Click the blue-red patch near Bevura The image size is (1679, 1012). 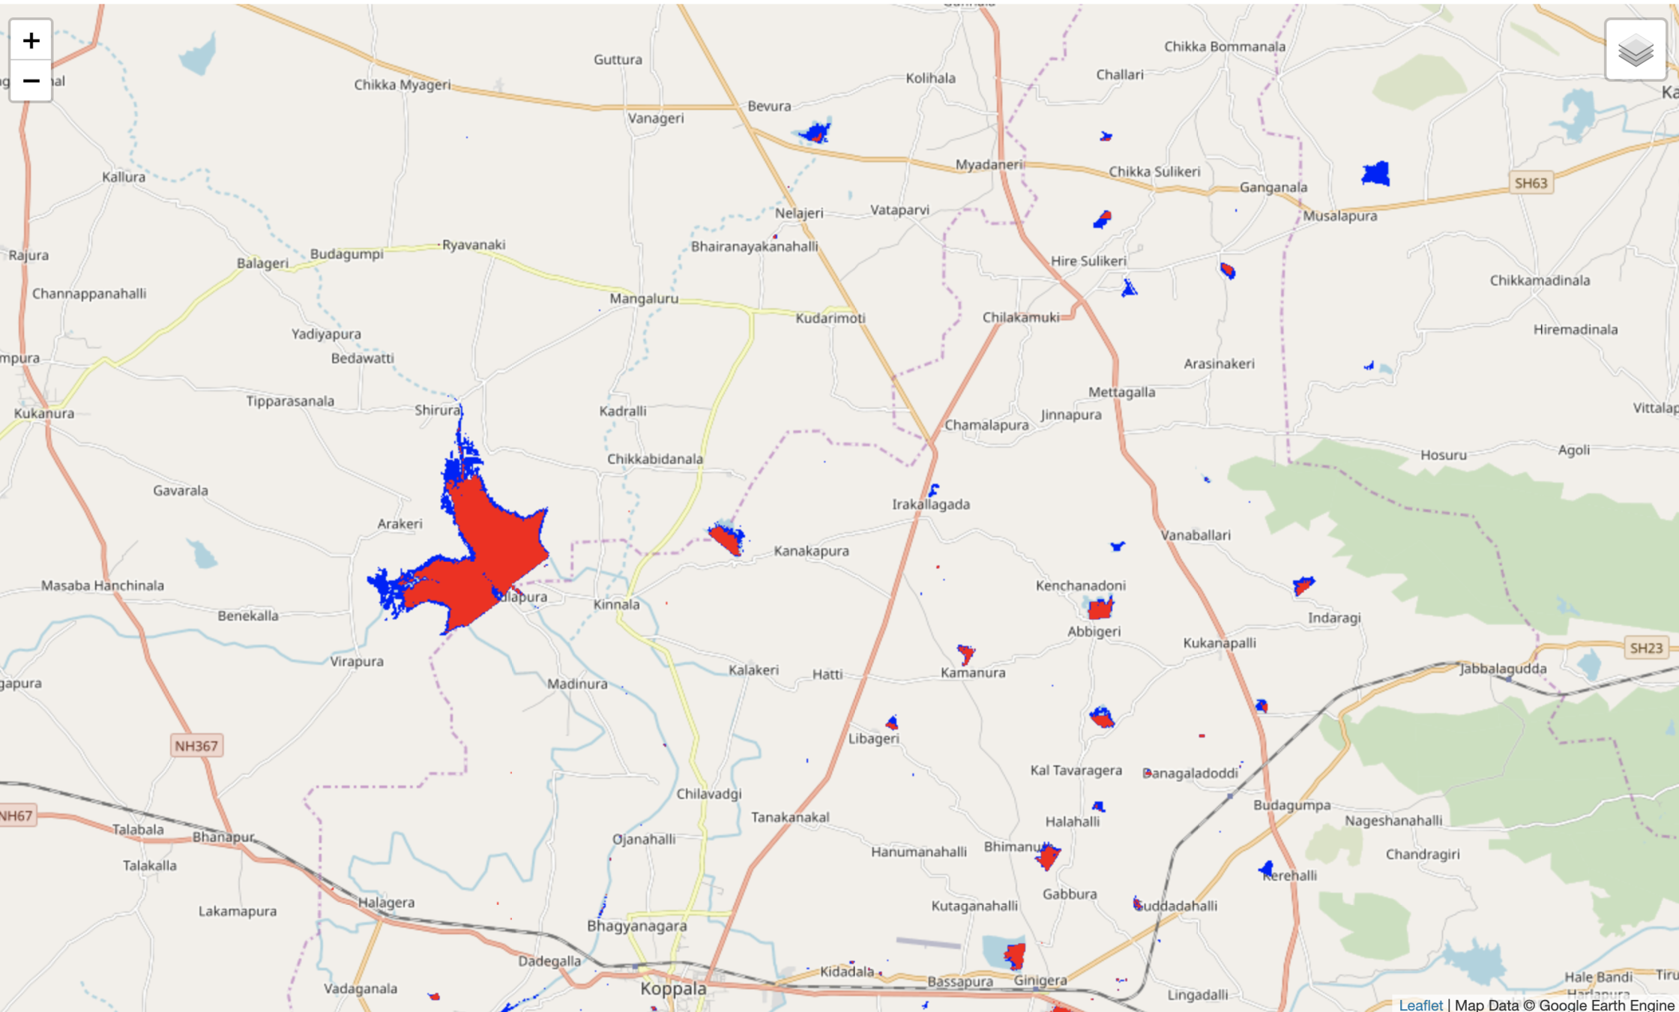pyautogui.click(x=816, y=133)
